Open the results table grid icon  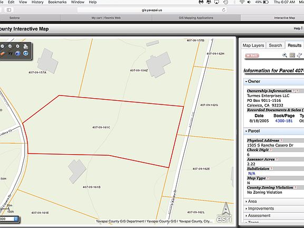click(292, 55)
